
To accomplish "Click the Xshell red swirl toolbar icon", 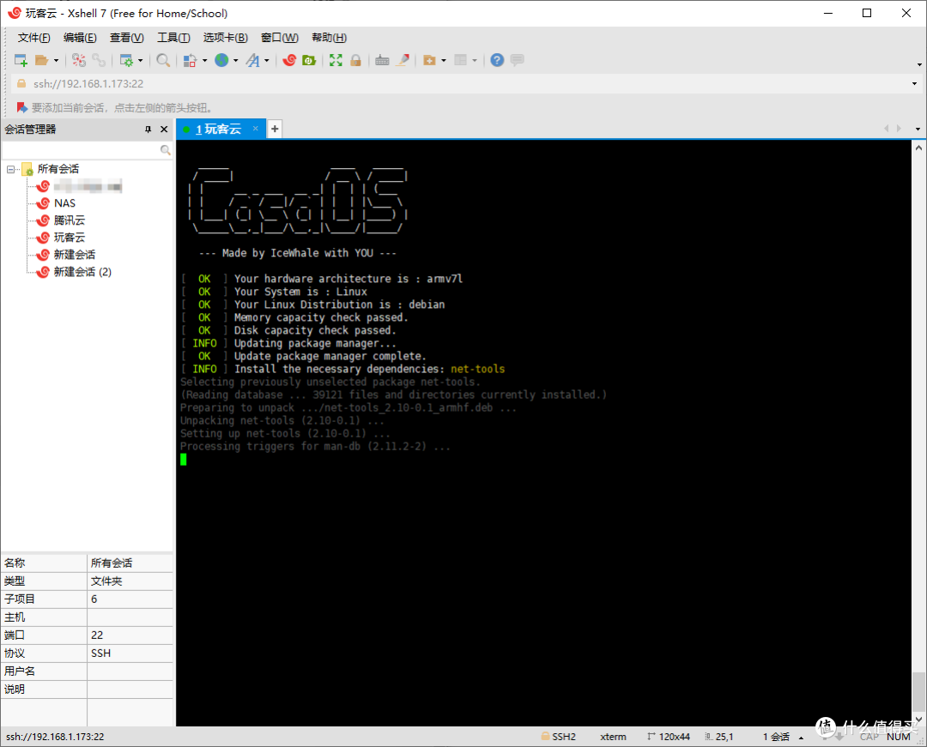I will (289, 60).
